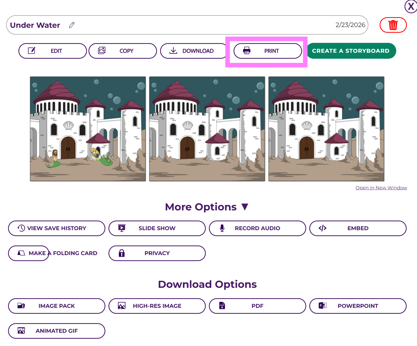Click the Privacy padlock icon
This screenshot has height=346, width=417.
tap(122, 253)
